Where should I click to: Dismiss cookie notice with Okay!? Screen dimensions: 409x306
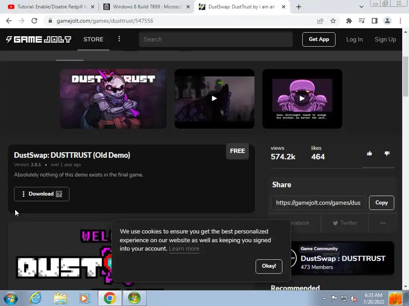coord(269,266)
